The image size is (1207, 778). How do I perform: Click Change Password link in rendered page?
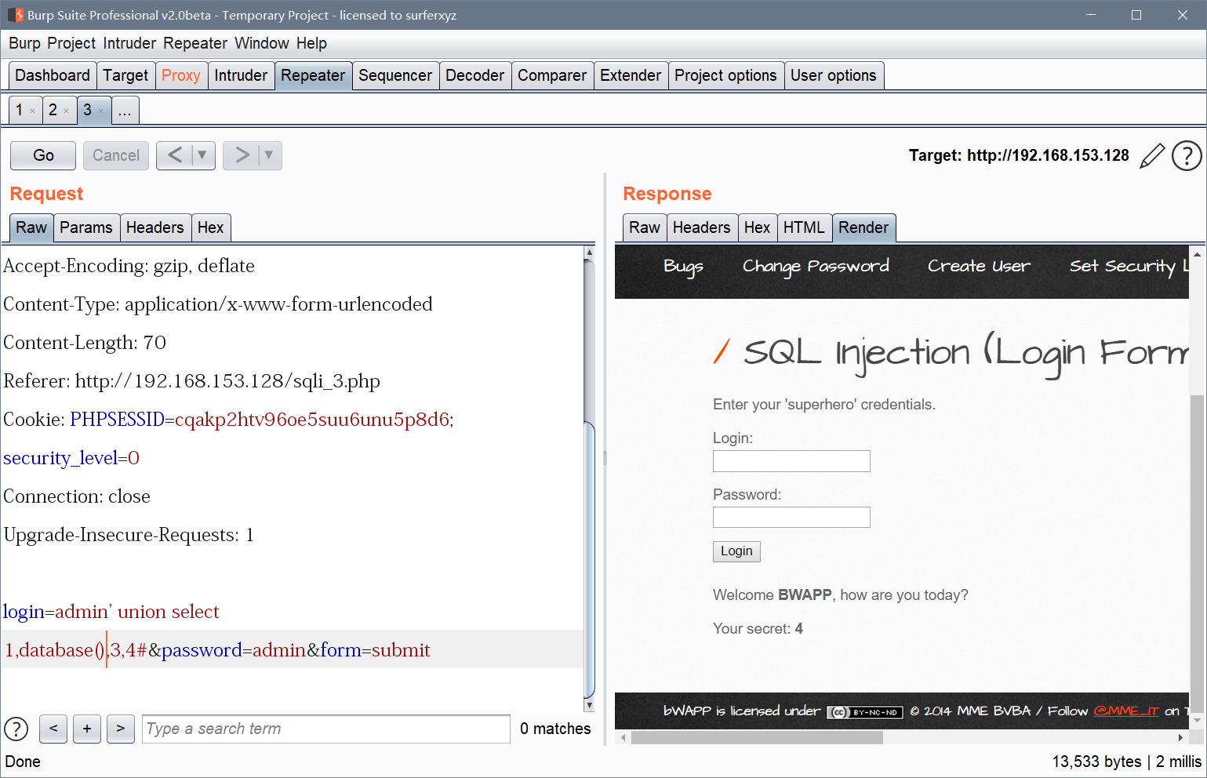click(816, 267)
